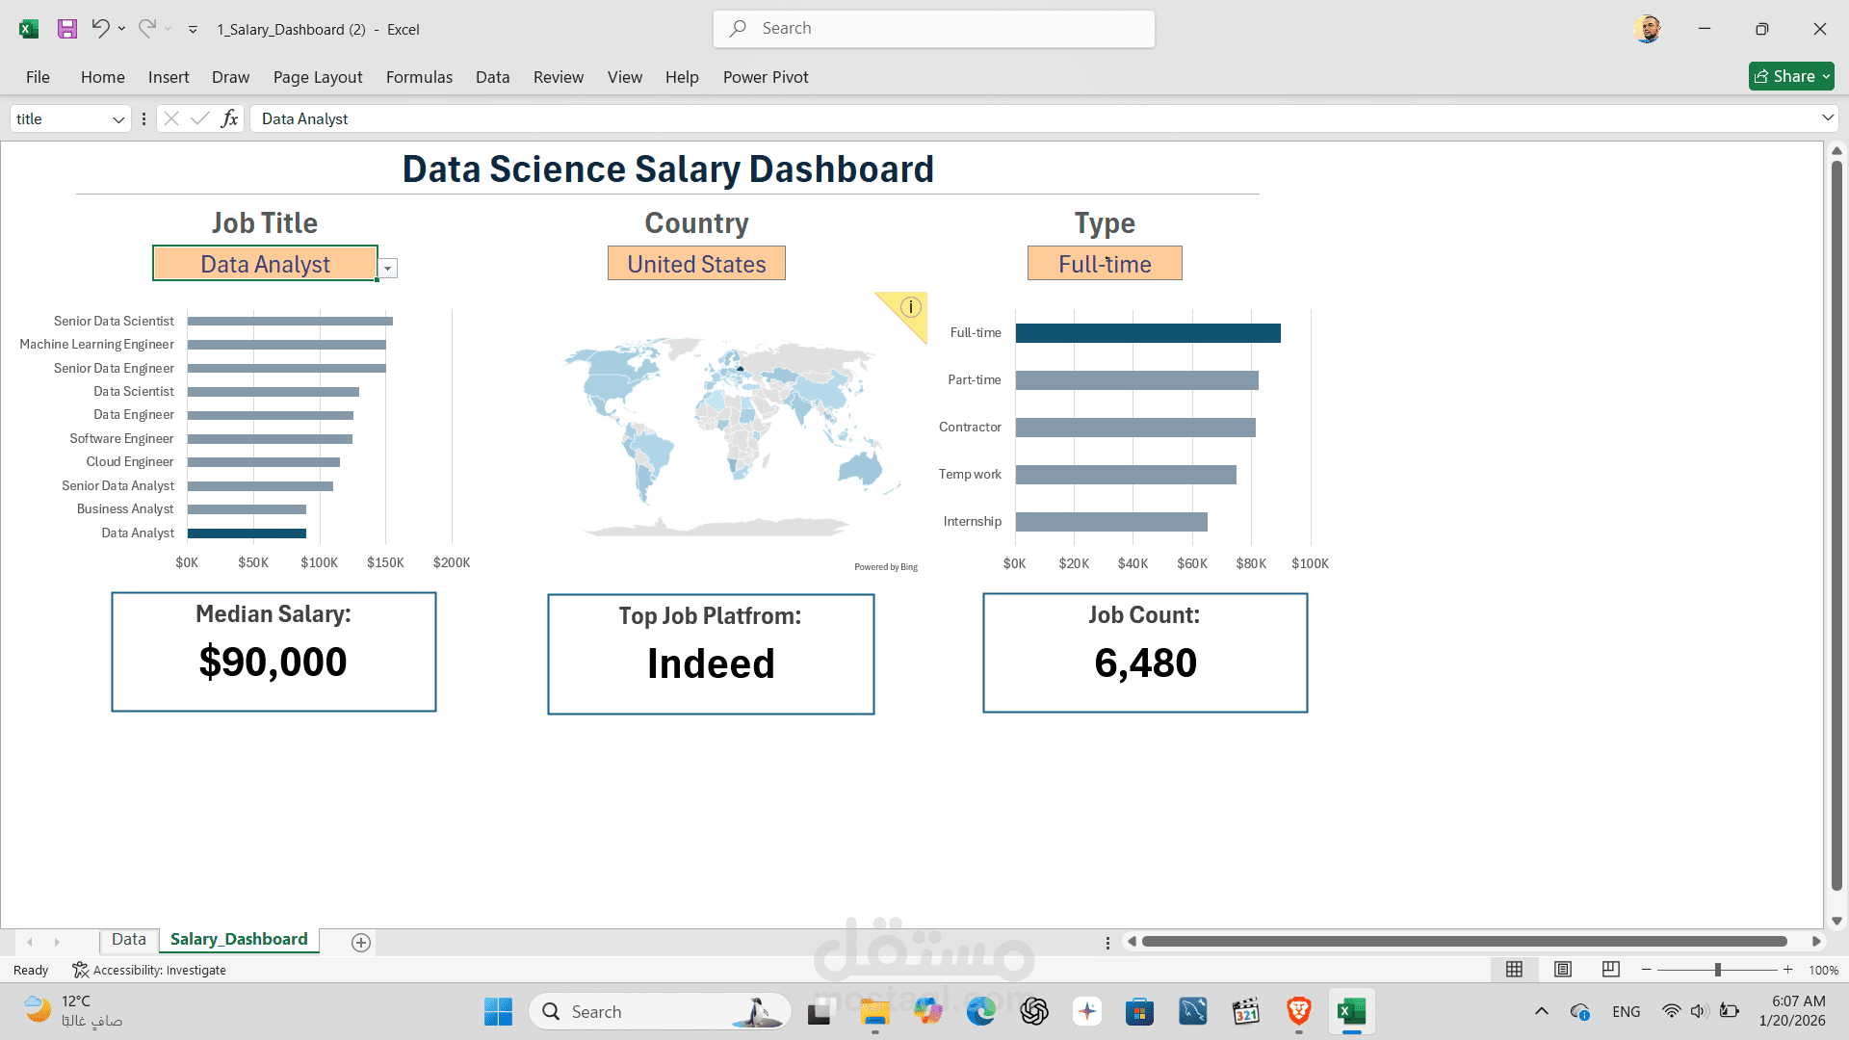Add a new sheet with plus icon
Screen dimensions: 1849x1040
[x=361, y=943]
